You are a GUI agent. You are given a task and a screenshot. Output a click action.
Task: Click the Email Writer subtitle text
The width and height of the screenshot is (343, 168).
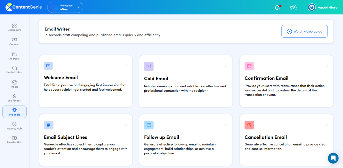(x=103, y=35)
